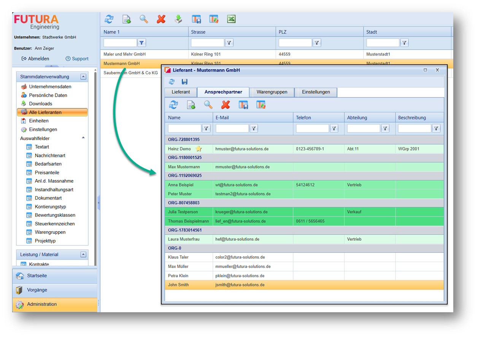This screenshot has height=337, width=478.
Task: Add new contact in Ansprechpartner toolbar
Action: pyautogui.click(x=191, y=105)
